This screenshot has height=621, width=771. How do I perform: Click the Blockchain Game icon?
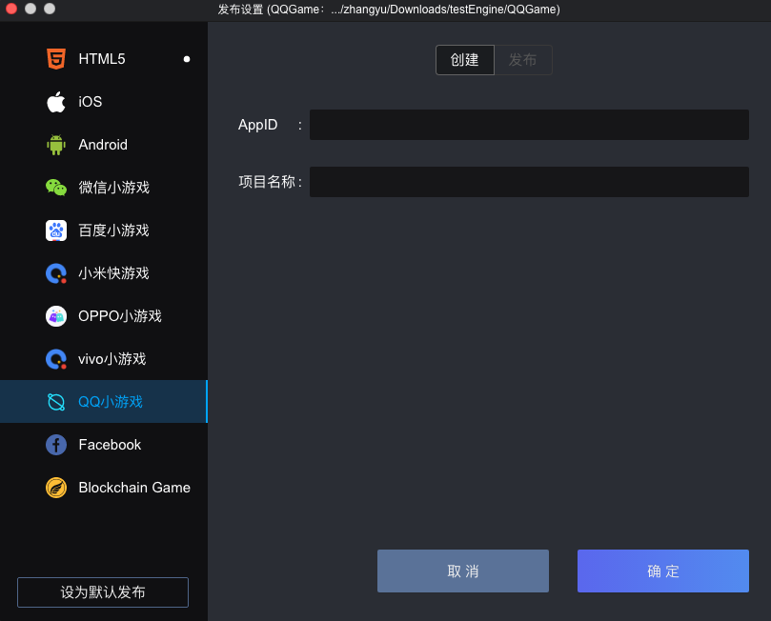point(56,488)
